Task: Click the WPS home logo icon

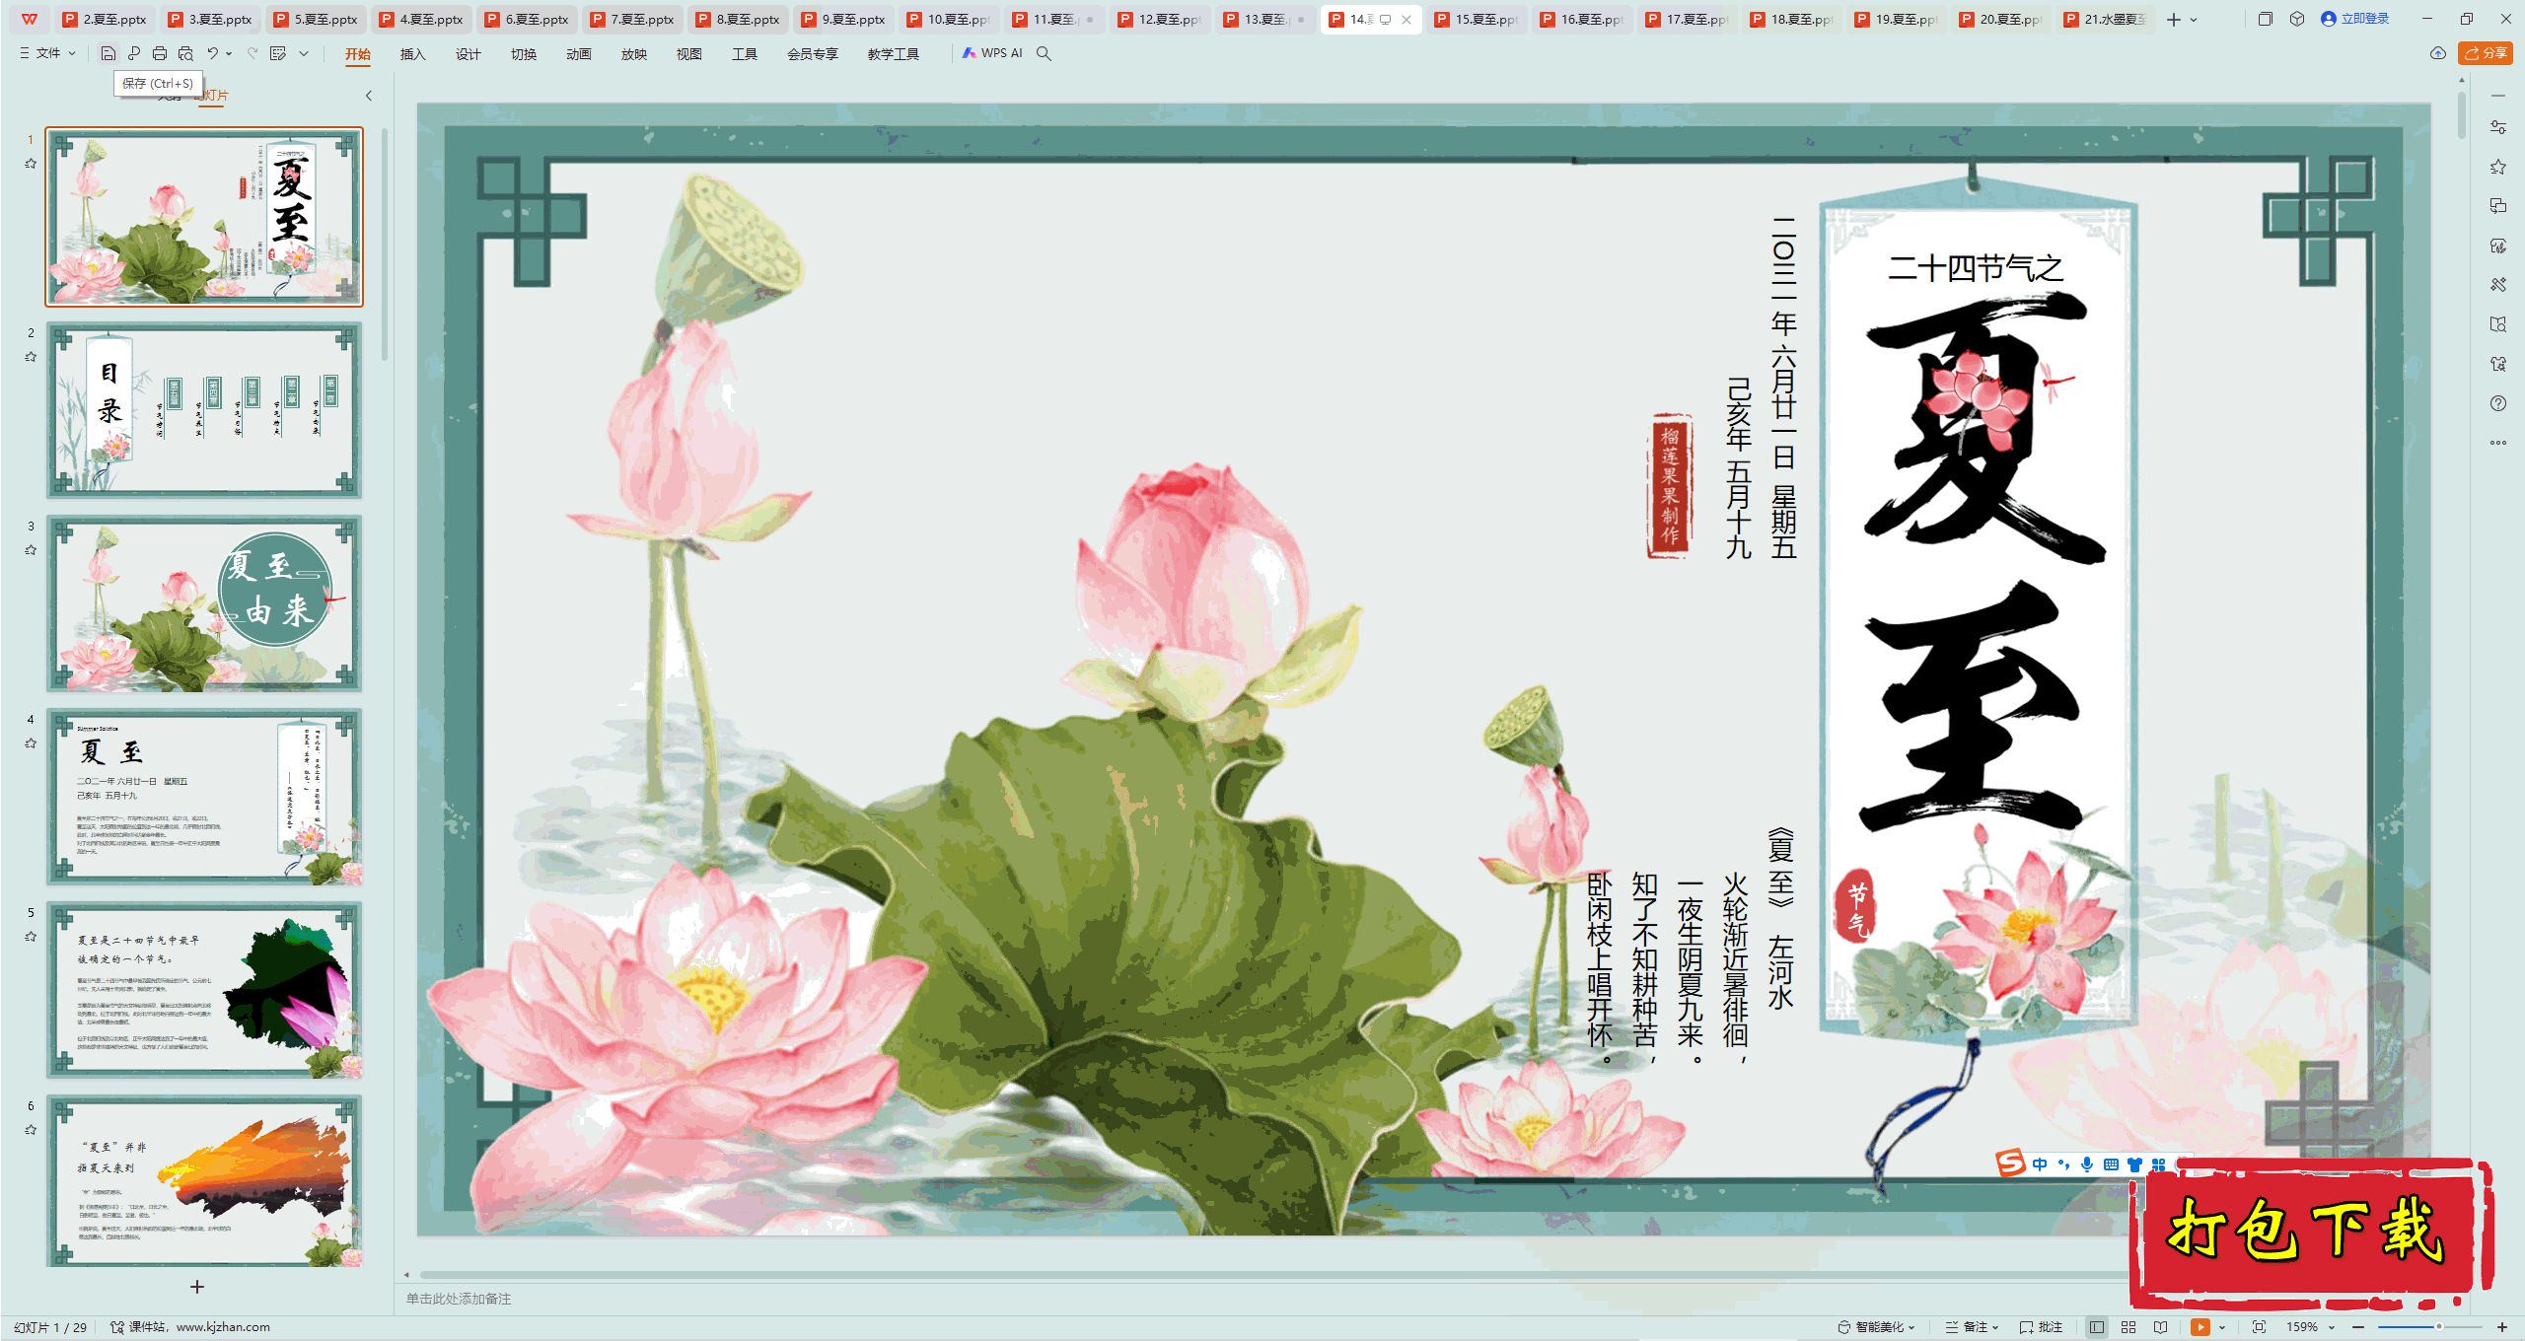Action: coord(30,19)
